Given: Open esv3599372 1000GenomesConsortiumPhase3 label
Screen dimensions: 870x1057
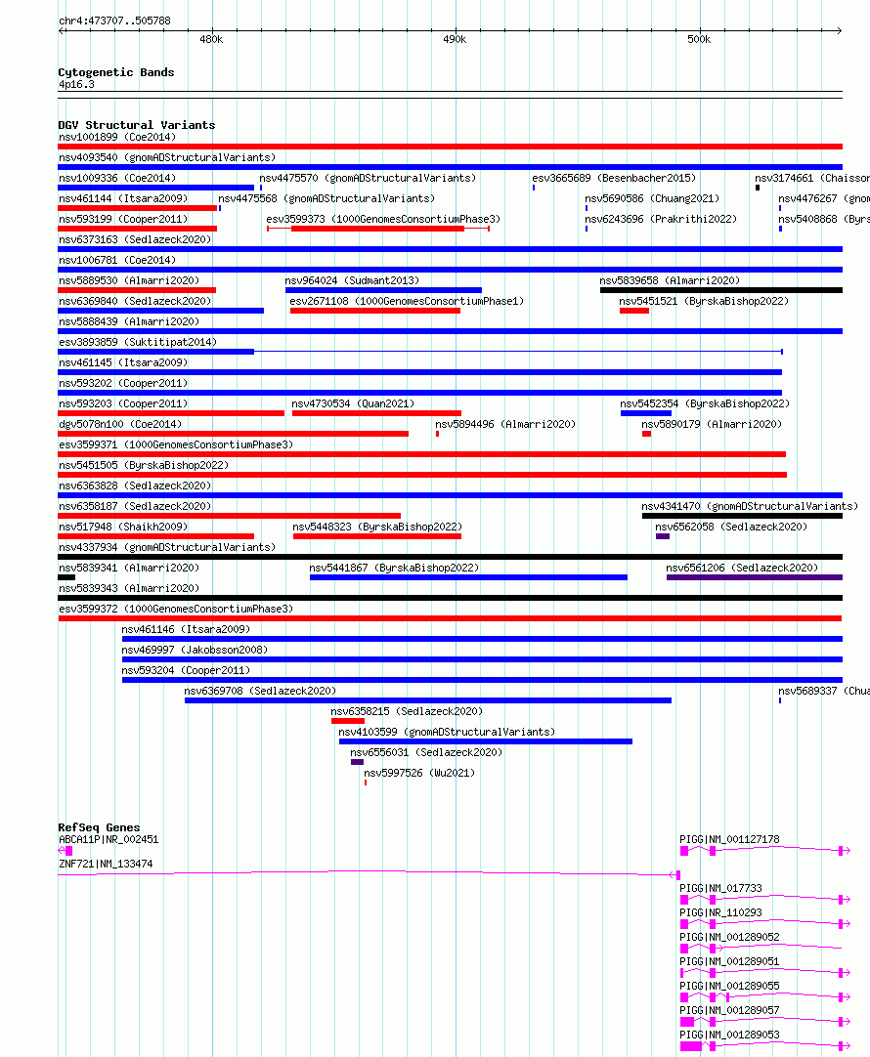Looking at the screenshot, I should (x=176, y=610).
